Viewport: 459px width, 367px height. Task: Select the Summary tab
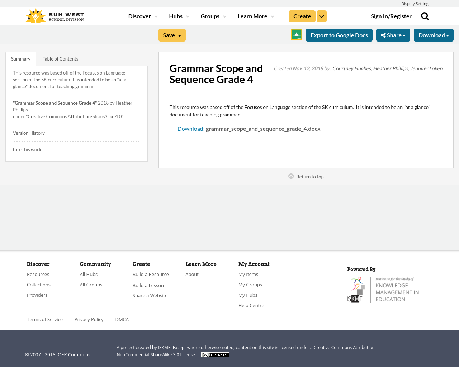point(20,58)
